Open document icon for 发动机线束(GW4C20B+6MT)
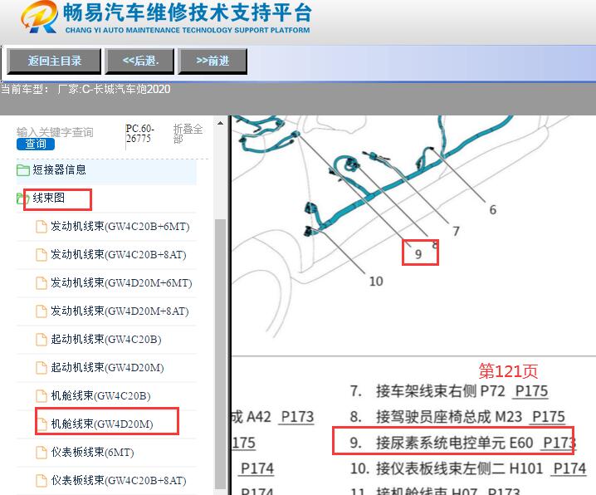 coord(41,227)
